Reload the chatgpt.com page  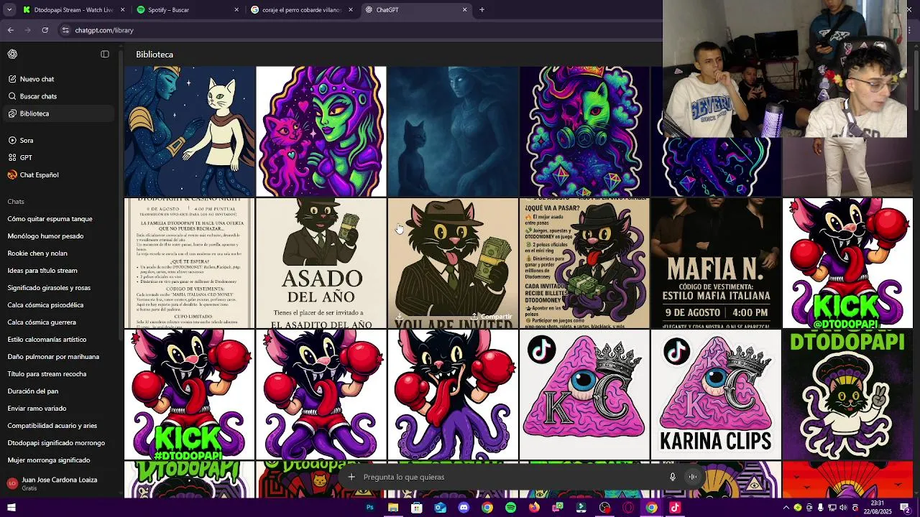click(45, 30)
